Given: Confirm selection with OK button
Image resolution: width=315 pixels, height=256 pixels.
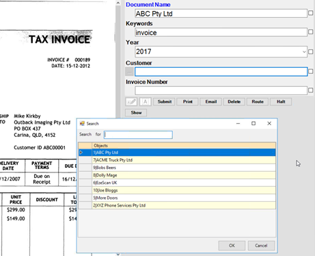Looking at the screenshot, I should pyautogui.click(x=232, y=246).
